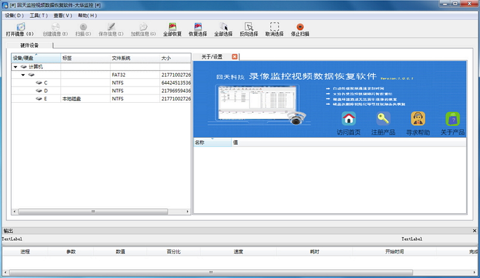480x278 pixels.
Task: Open the 工具(T) menu
Action: (x=39, y=15)
